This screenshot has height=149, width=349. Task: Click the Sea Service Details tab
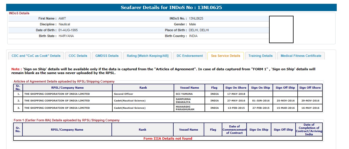(226, 56)
